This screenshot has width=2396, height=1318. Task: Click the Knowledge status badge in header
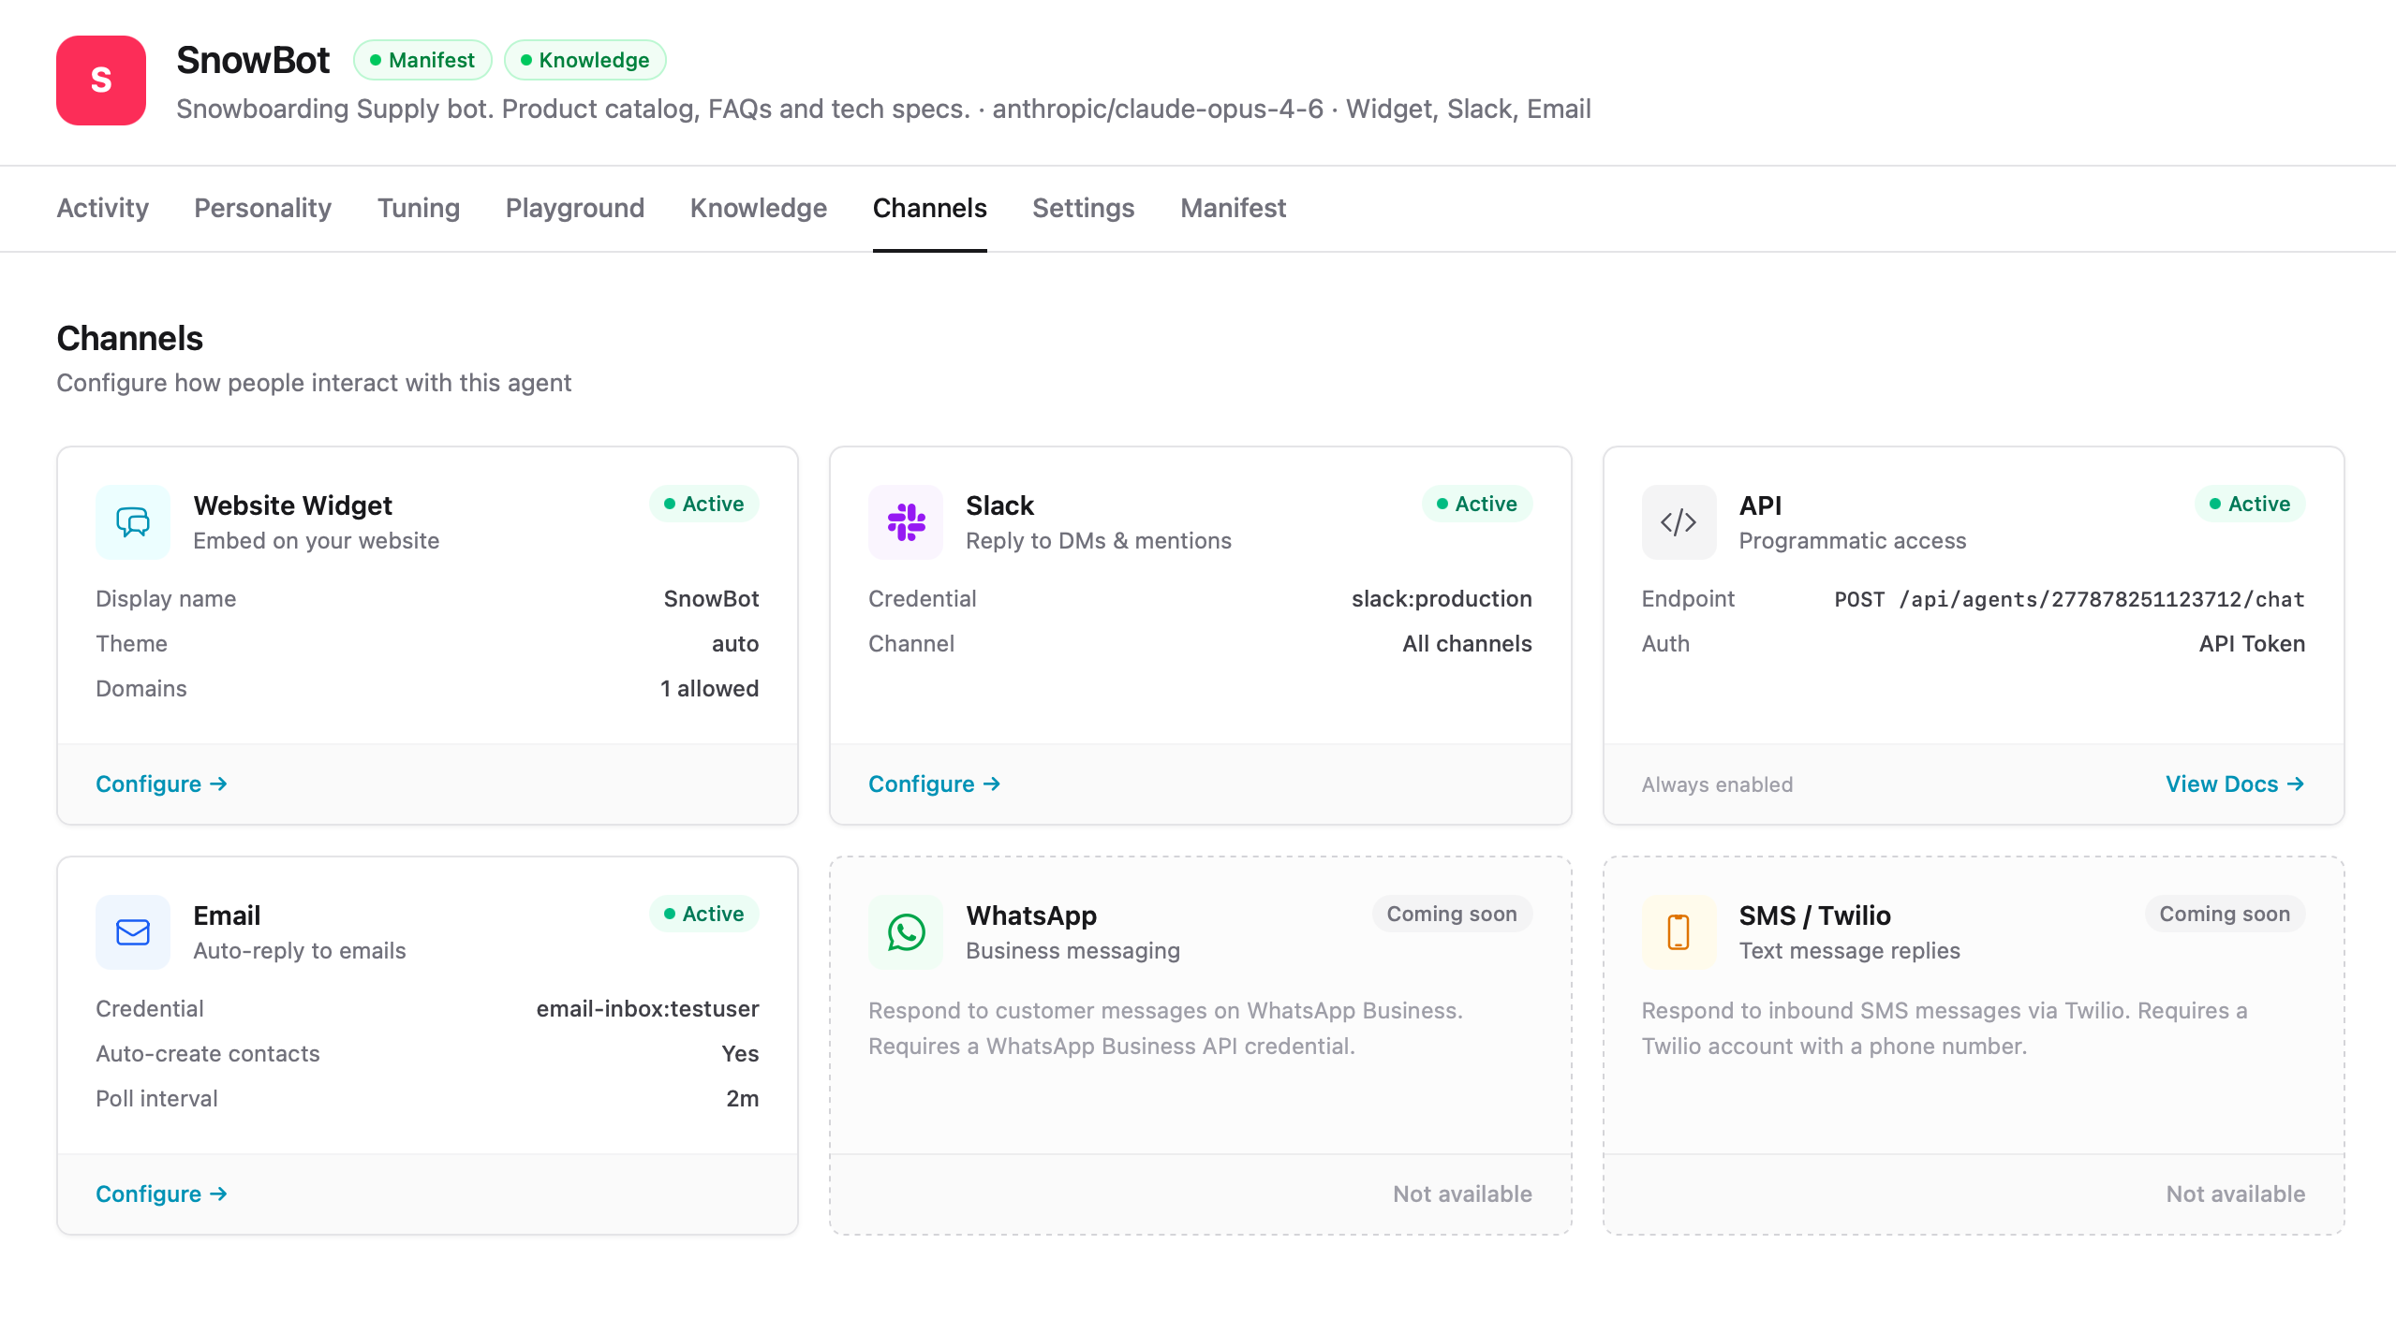point(584,60)
